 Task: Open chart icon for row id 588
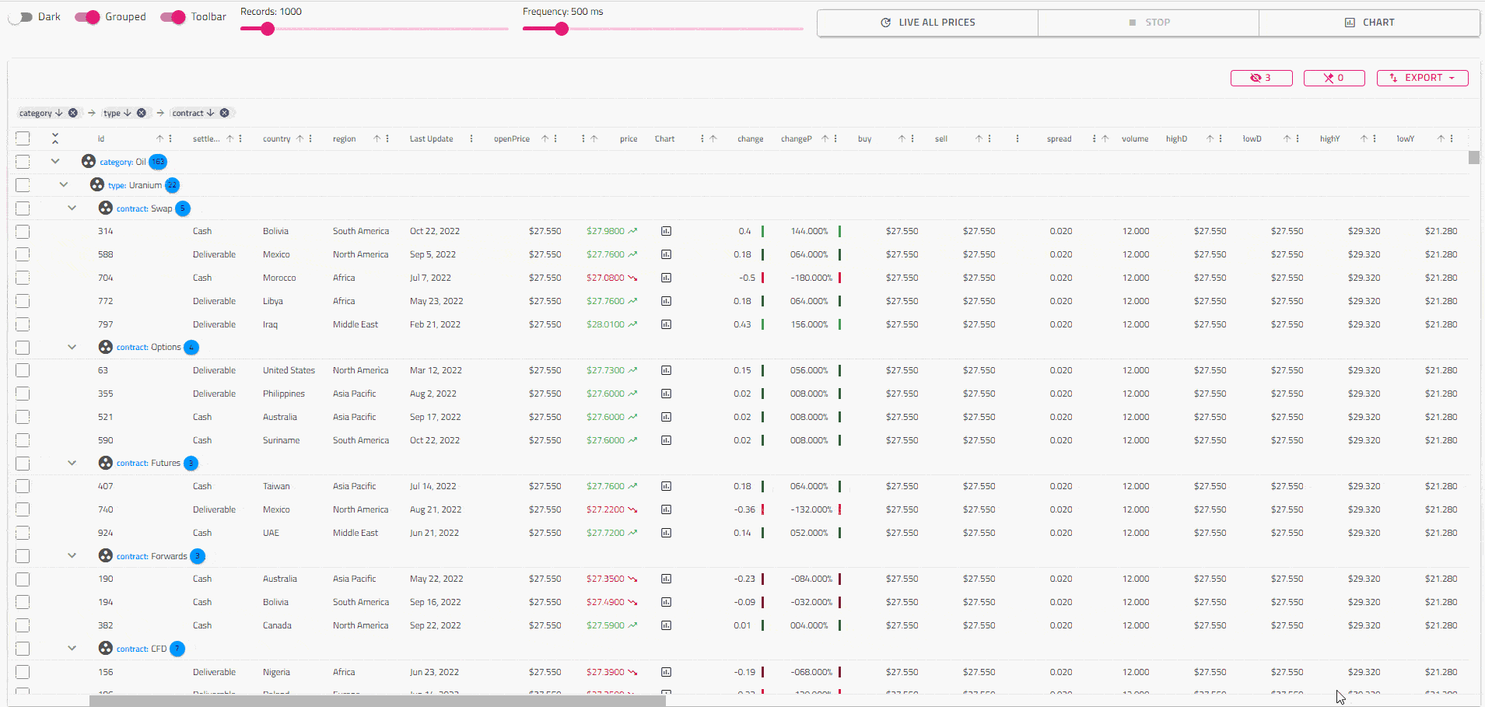[666, 254]
